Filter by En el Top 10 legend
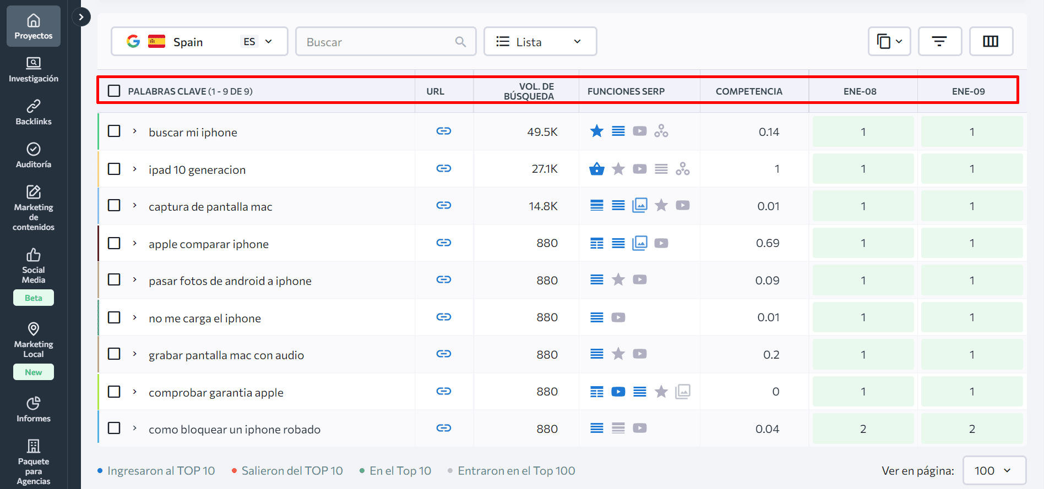 point(395,471)
